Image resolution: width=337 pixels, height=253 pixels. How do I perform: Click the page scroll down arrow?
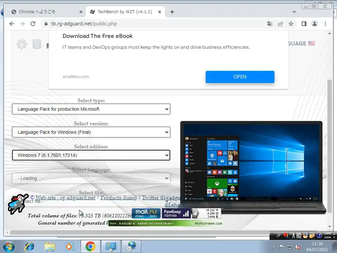pyautogui.click(x=329, y=227)
